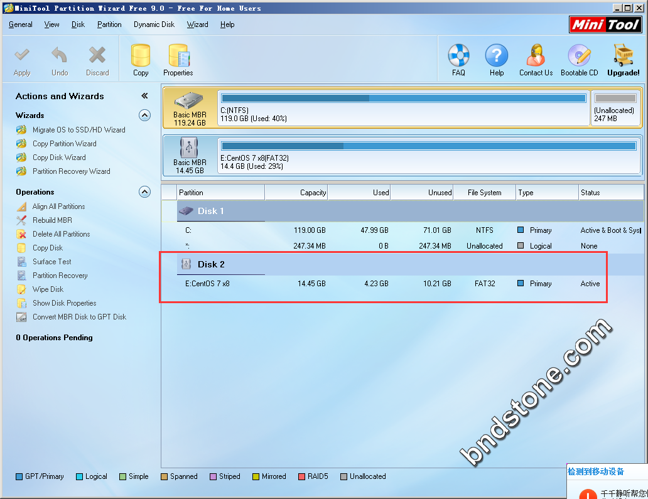Launch Migrate OS to SSD/HD Wizard
The height and width of the screenshot is (499, 648).
pyautogui.click(x=79, y=130)
